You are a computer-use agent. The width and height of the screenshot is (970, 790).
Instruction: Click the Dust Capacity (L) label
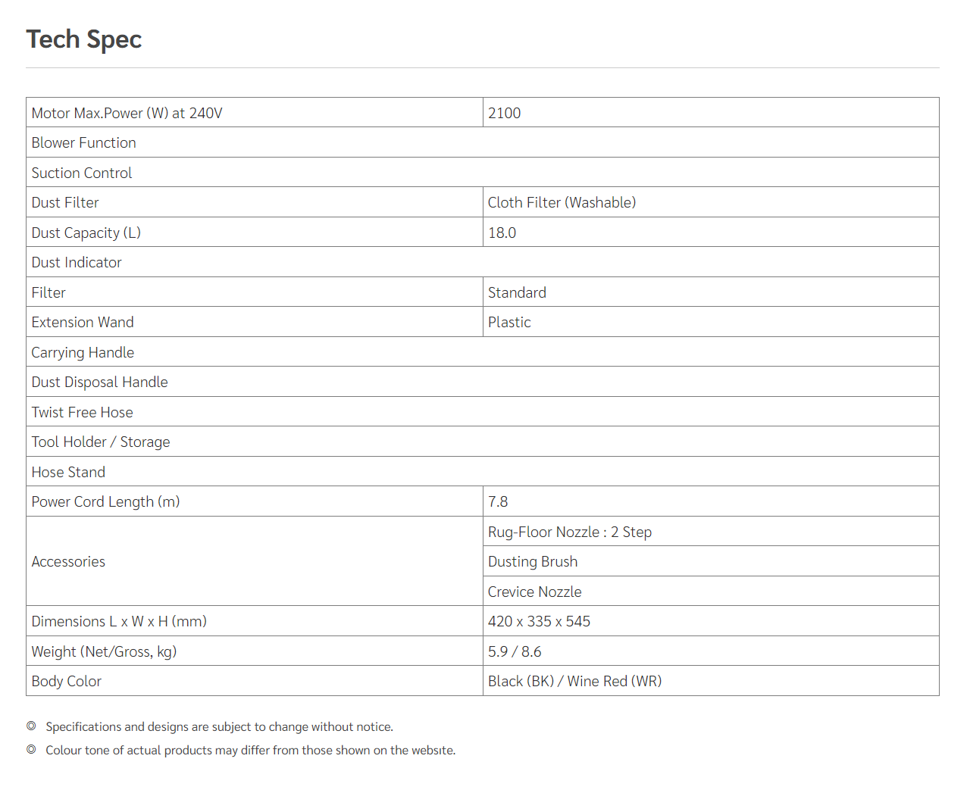86,233
